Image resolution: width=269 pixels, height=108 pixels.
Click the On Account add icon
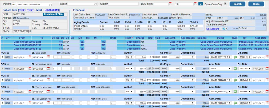224,28
